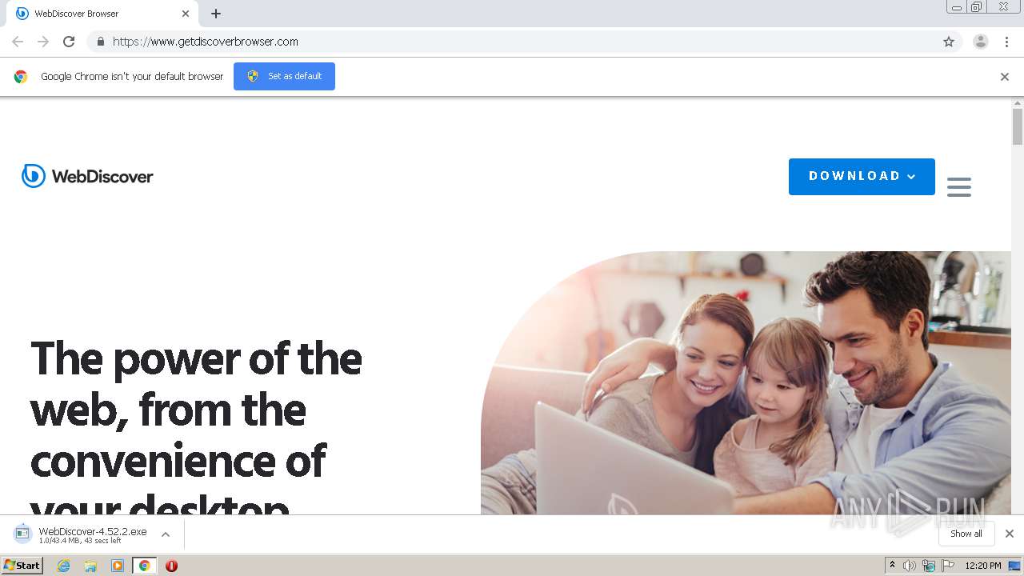This screenshot has width=1024, height=576.
Task: Open the DOWNLOAD dropdown button
Action: point(862,177)
